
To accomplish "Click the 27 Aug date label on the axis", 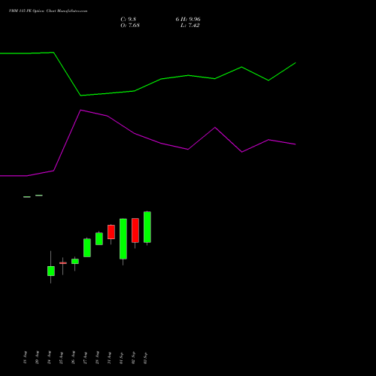I will pos(85,358).
